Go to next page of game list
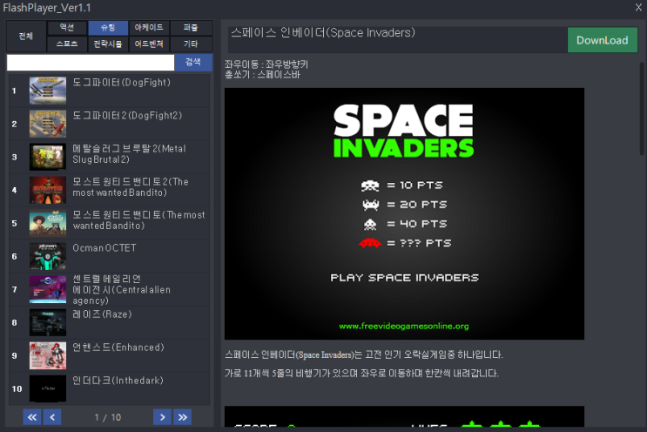 click(162, 417)
